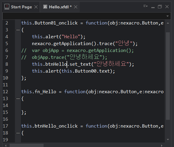Restore the editor document window

160,7
